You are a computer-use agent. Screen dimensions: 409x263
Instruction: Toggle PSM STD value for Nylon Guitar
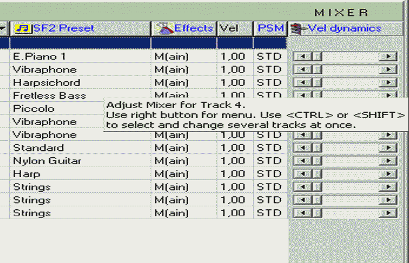[x=269, y=161]
